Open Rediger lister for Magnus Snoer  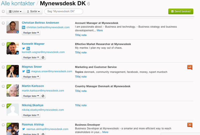coord(31,77)
